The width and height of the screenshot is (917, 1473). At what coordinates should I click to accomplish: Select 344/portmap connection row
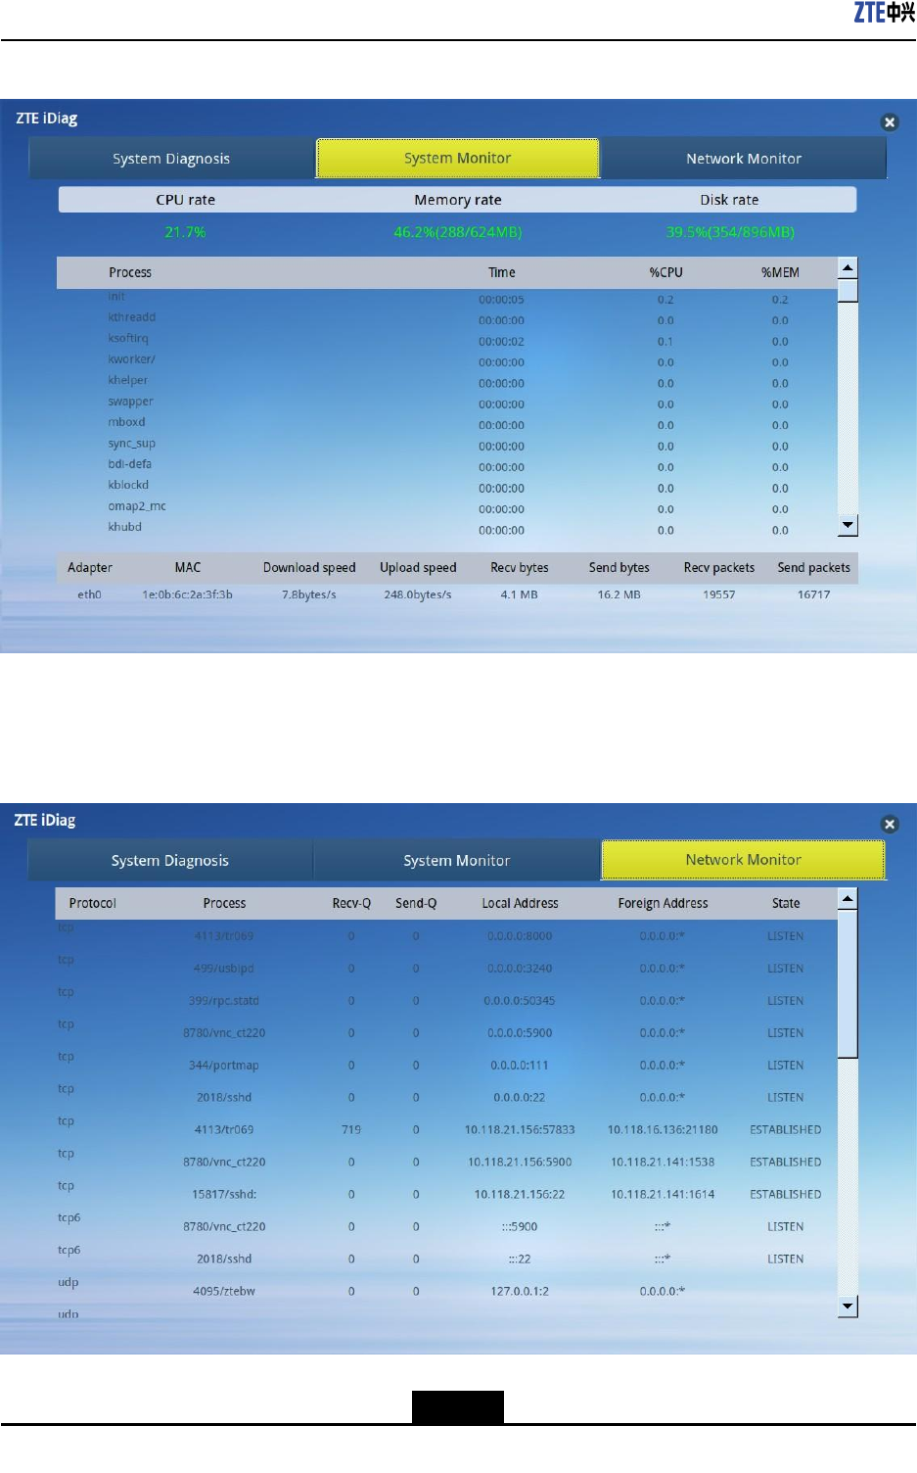tap(447, 1065)
